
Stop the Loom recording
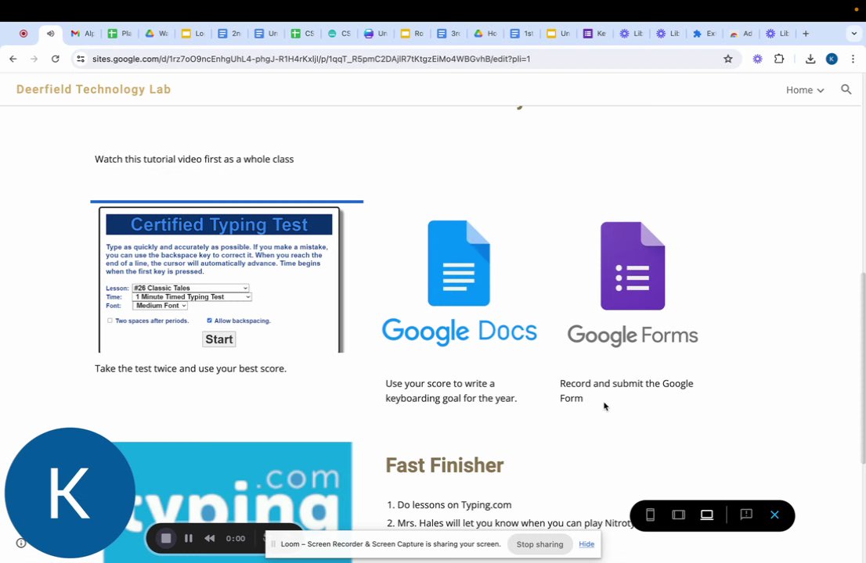[x=166, y=538]
